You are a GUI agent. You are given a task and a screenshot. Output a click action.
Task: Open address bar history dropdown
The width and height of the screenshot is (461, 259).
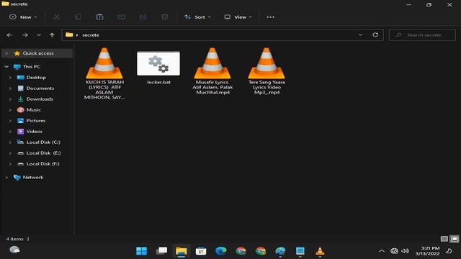click(360, 35)
